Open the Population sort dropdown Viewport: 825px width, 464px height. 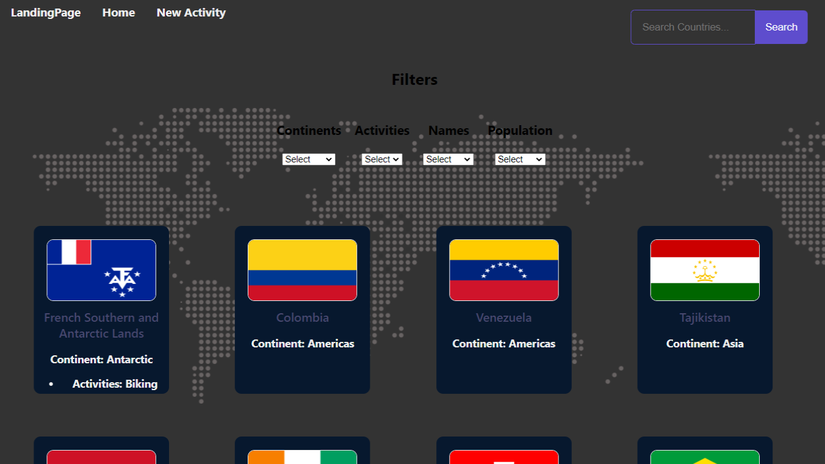pos(520,159)
